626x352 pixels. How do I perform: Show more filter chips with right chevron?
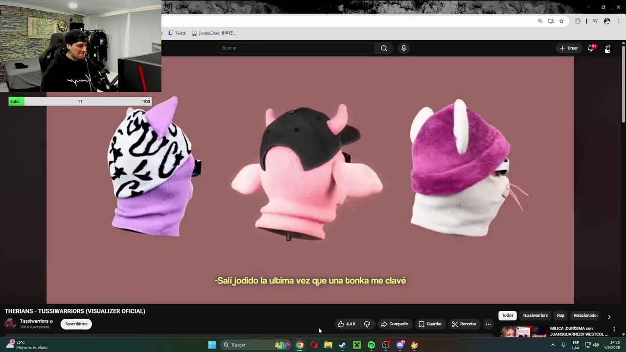click(609, 317)
